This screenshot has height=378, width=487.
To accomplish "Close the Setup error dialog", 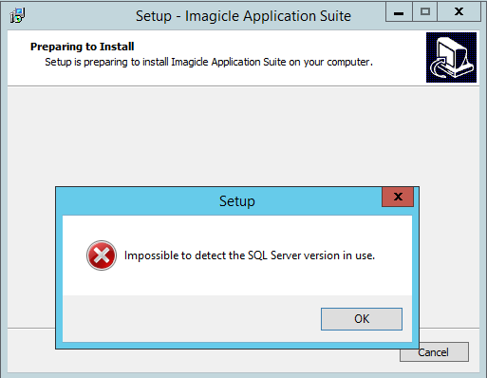I will [398, 197].
